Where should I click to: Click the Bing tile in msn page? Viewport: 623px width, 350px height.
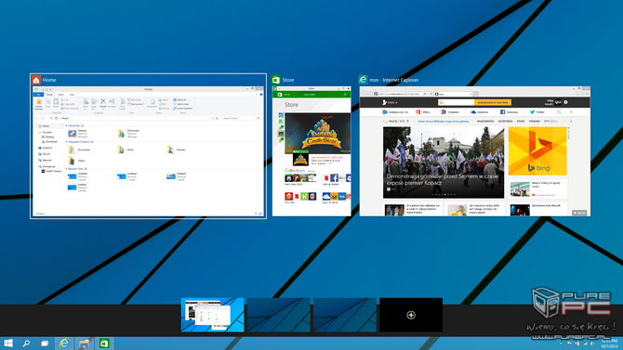(537, 150)
